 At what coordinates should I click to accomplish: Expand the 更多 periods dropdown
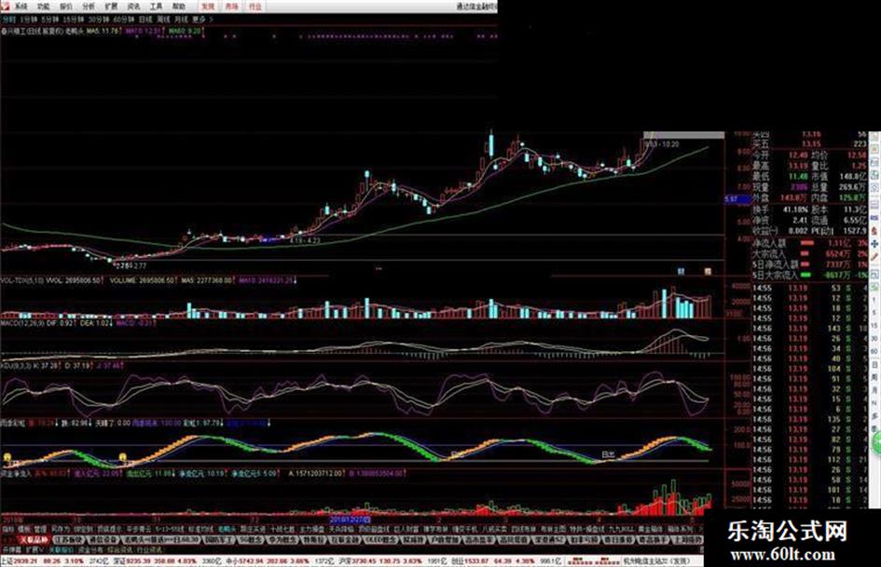(201, 20)
